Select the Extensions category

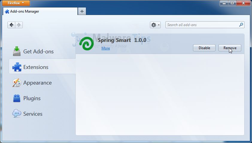point(42,67)
